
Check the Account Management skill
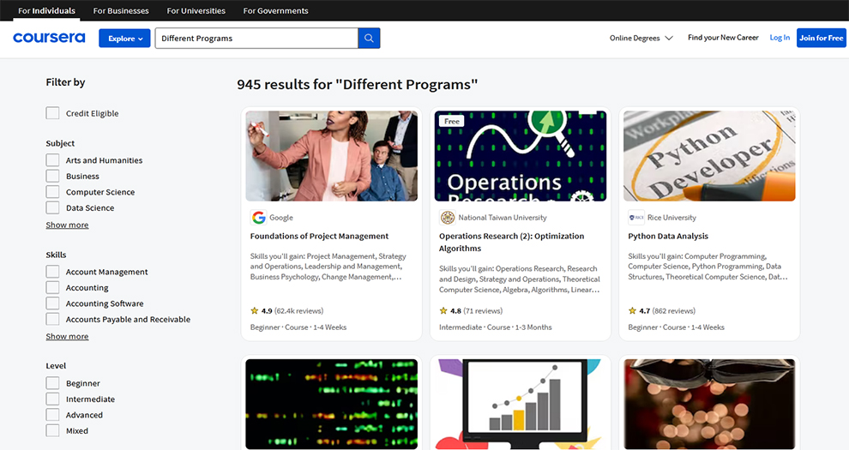pyautogui.click(x=52, y=272)
